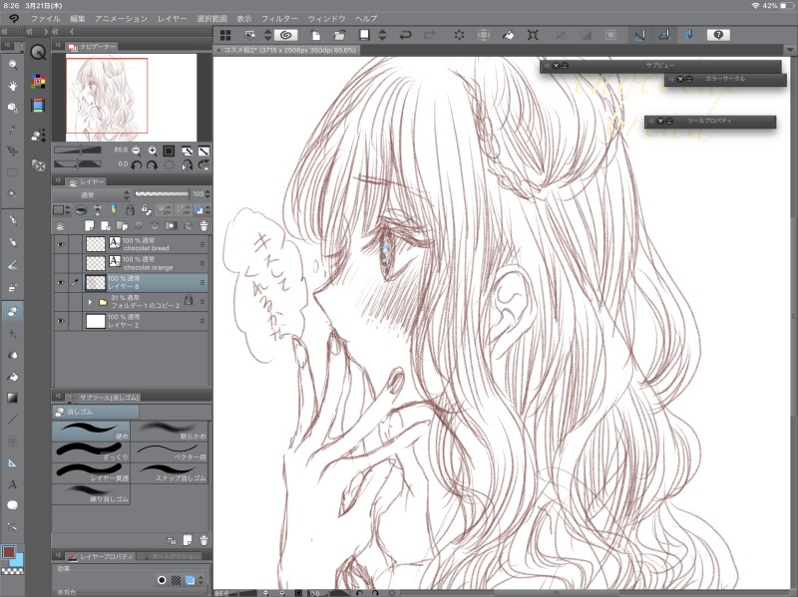This screenshot has height=597, width=798.
Task: Open the blending mode 通常 dropdown
Action: click(92, 194)
